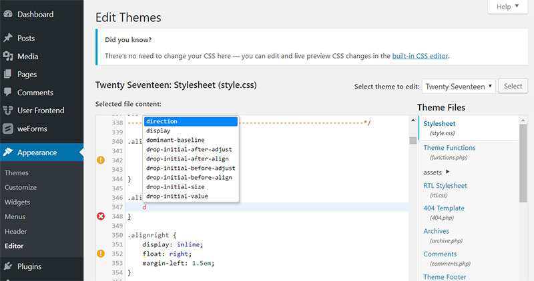Click the Comments bubble icon
This screenshot has width=534, height=281.
tap(8, 92)
